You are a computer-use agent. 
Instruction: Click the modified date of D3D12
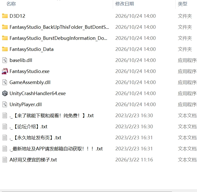pos(135,16)
